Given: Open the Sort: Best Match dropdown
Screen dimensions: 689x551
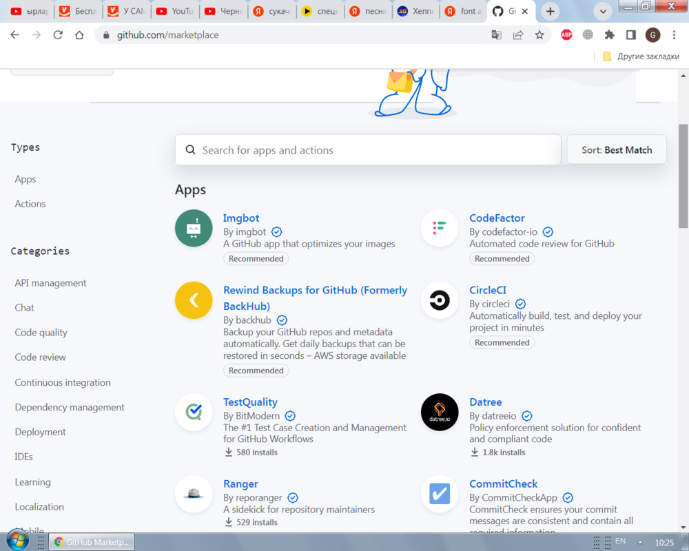Looking at the screenshot, I should [x=617, y=150].
